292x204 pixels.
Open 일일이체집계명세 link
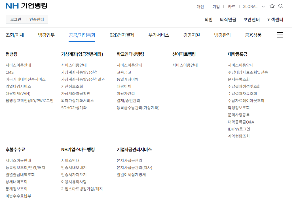tap(131, 175)
